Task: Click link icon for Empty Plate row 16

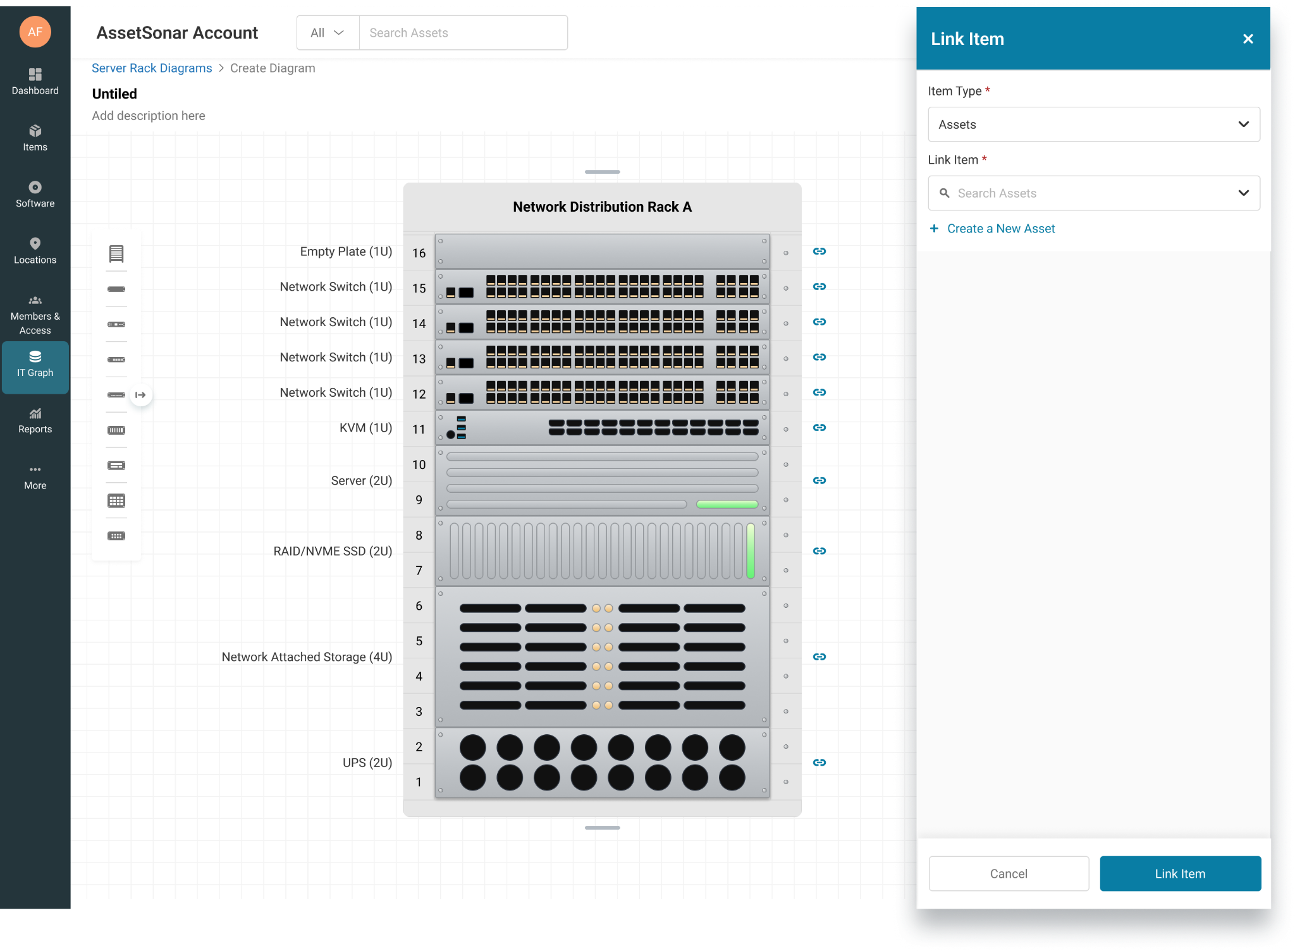Action: pos(819,251)
